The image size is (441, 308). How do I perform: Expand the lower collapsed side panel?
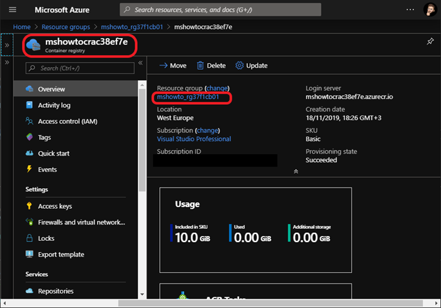pyautogui.click(x=7, y=62)
